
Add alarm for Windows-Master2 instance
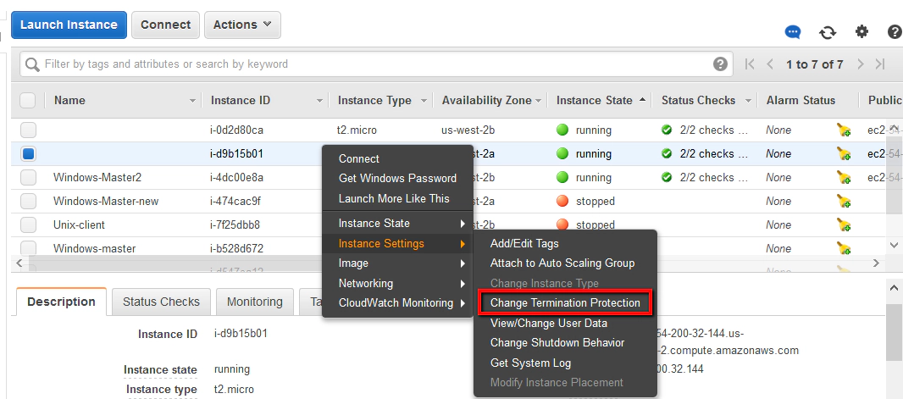(844, 177)
